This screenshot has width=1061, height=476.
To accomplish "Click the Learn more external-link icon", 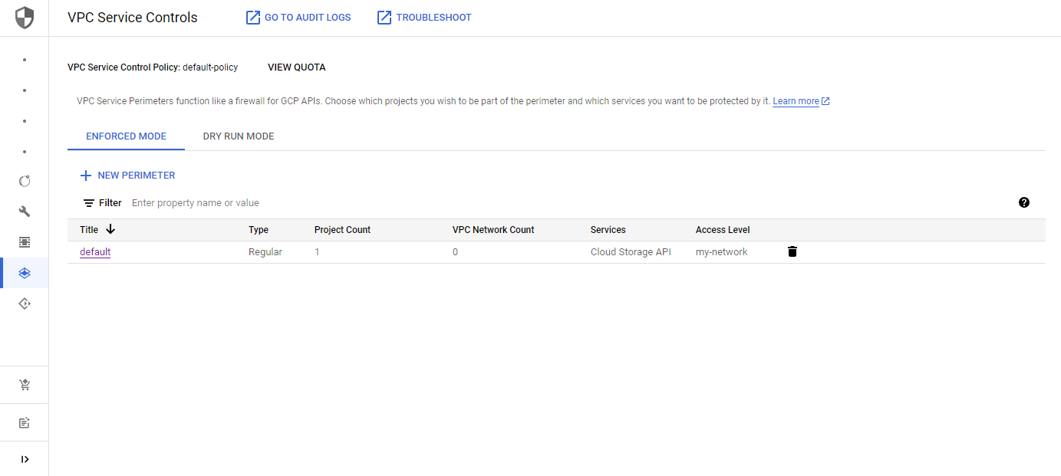I will [825, 101].
